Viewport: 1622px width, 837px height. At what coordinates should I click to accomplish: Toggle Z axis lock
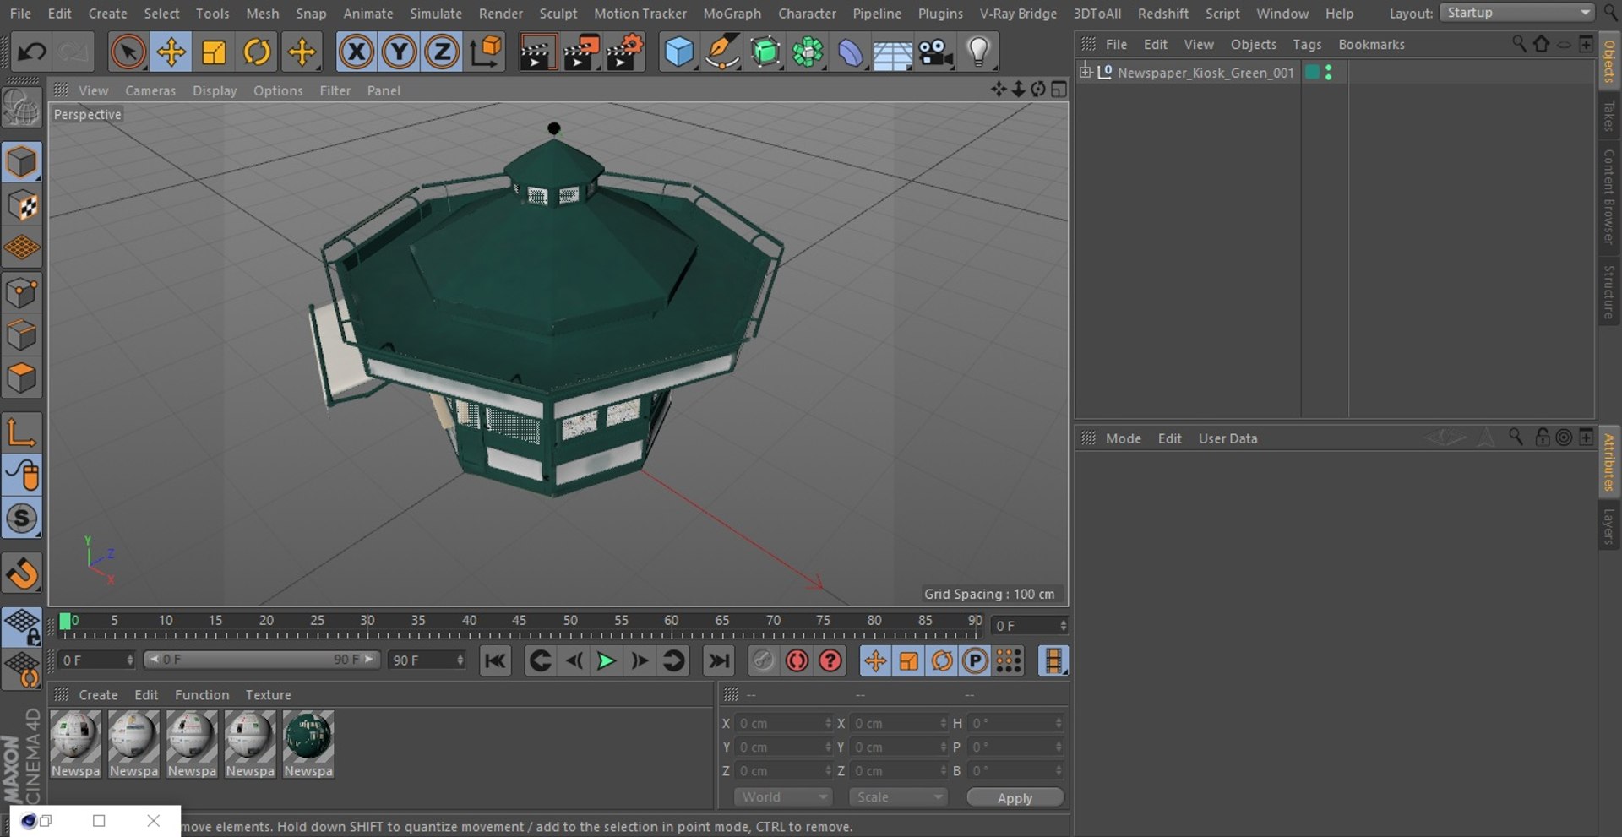click(x=442, y=52)
